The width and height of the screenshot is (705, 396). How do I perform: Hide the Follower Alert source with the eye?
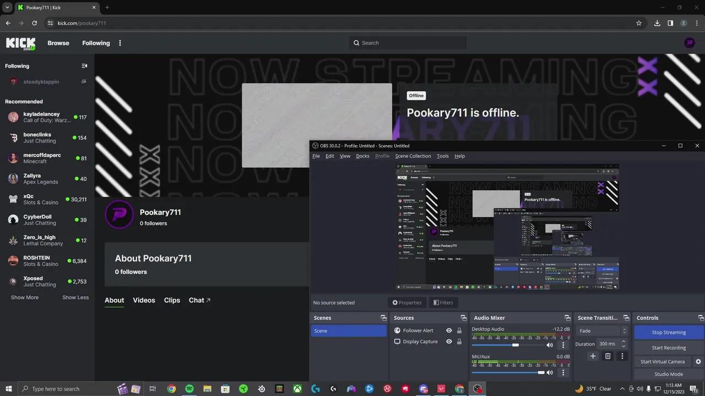[449, 331]
